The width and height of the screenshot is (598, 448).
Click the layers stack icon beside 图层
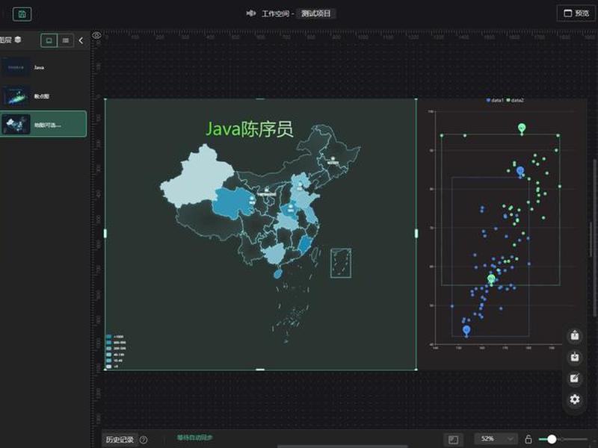click(17, 40)
